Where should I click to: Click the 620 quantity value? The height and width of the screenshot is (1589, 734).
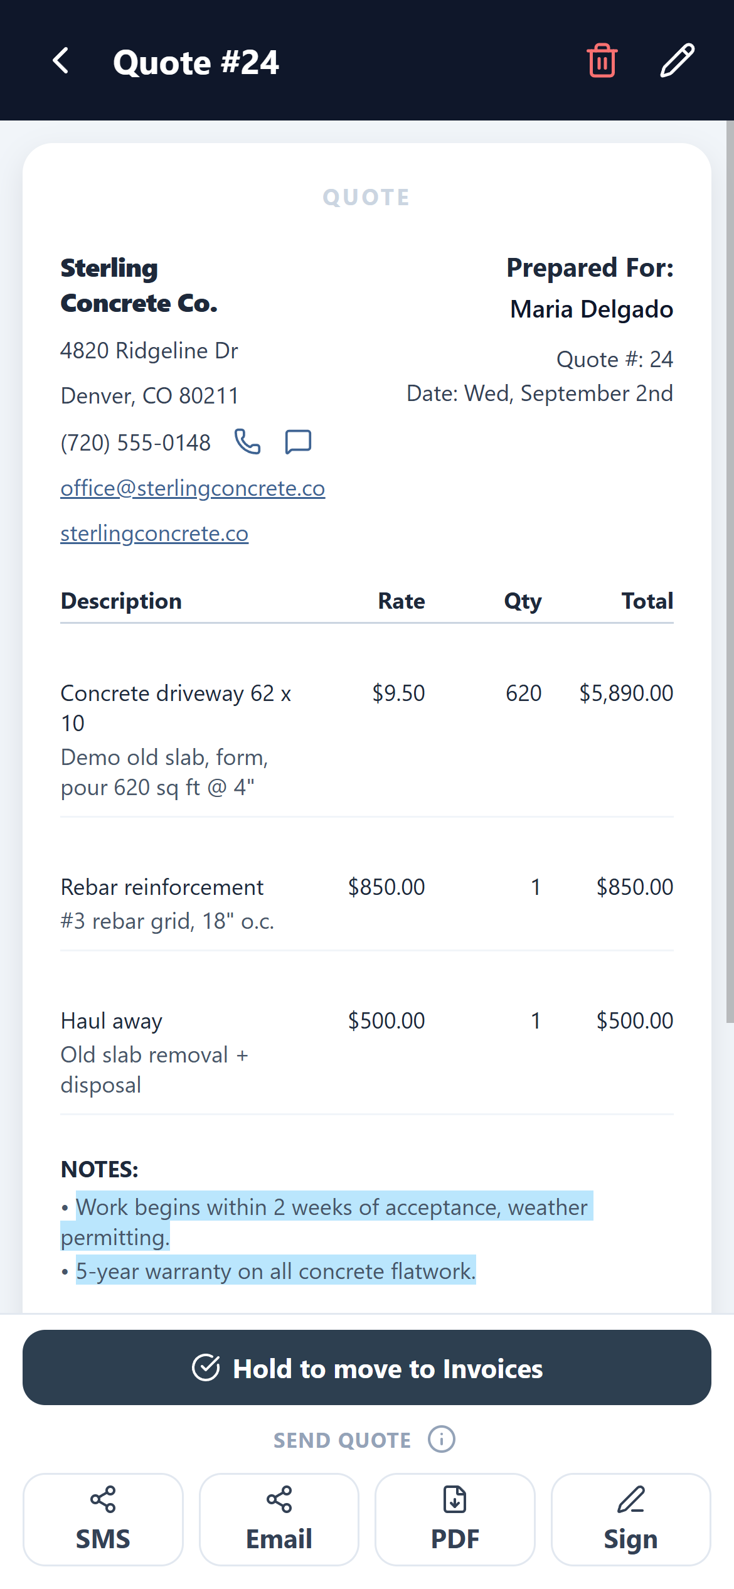(524, 693)
